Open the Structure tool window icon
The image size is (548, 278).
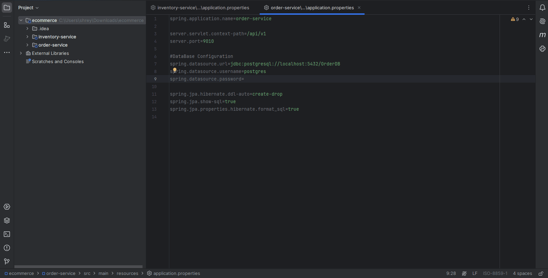(x=7, y=25)
